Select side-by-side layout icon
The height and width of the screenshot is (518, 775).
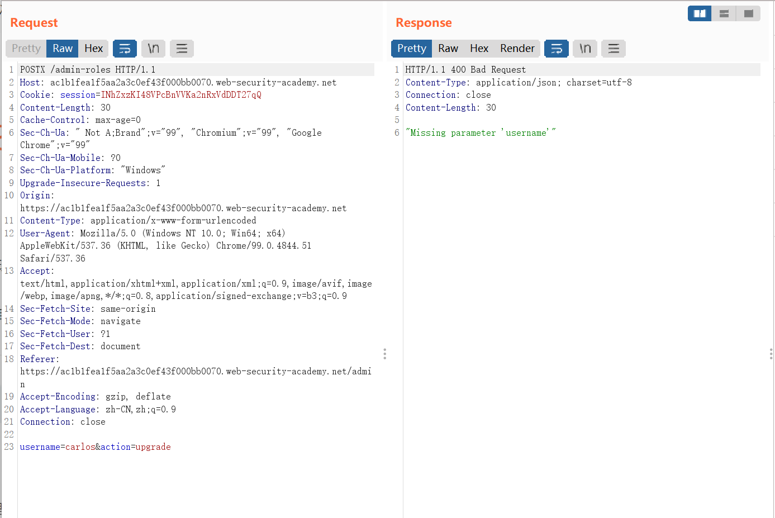pyautogui.click(x=700, y=13)
